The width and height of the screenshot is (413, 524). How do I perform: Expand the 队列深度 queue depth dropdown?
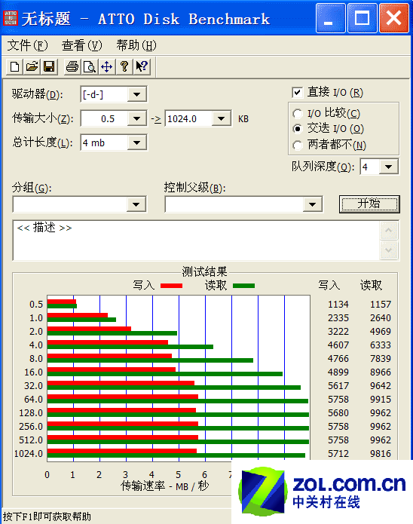tap(388, 167)
